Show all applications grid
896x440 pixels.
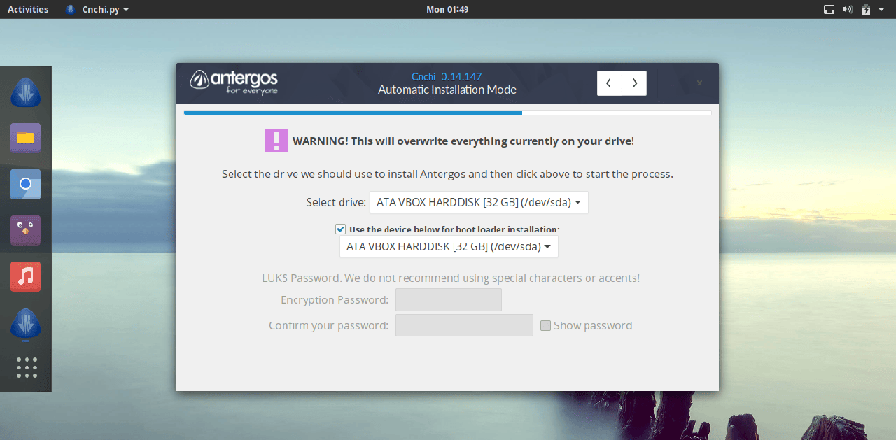26,367
